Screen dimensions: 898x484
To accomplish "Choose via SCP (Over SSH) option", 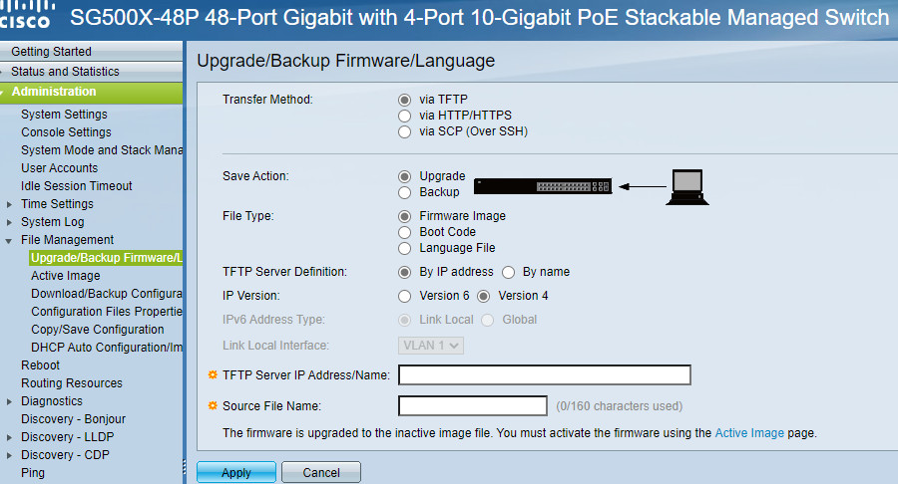I will point(404,131).
